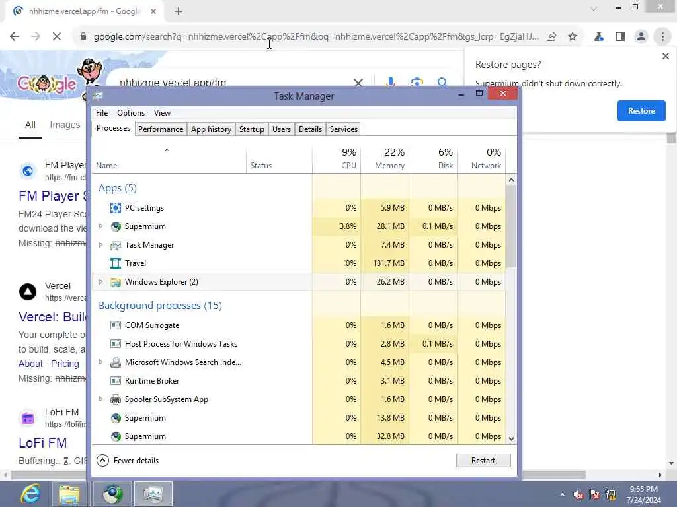The width and height of the screenshot is (677, 507).
Task: Click the Host Process for Windows Tasks icon
Action: click(x=115, y=344)
